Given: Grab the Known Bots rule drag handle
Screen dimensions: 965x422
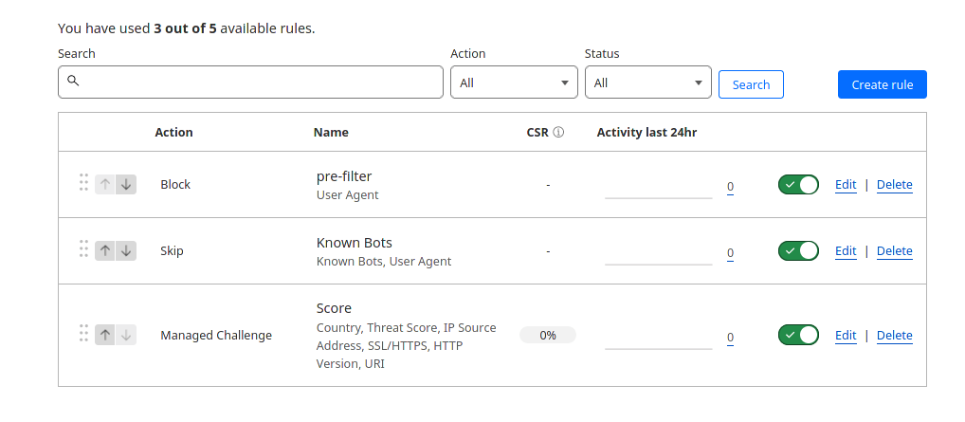Looking at the screenshot, I should 83,249.
